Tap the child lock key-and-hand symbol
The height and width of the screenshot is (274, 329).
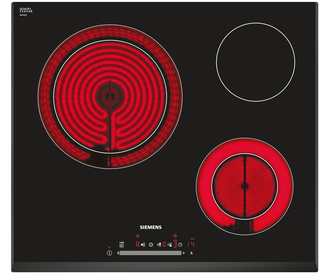click(122, 245)
